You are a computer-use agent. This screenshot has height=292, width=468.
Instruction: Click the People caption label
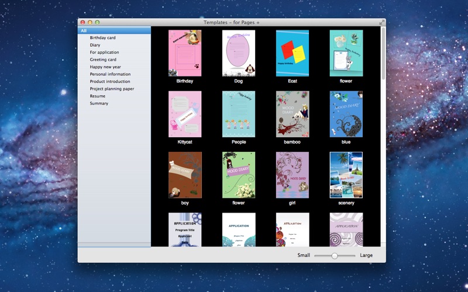[239, 142]
